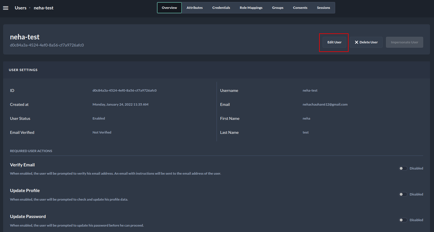View the Consents tab

[300, 8]
